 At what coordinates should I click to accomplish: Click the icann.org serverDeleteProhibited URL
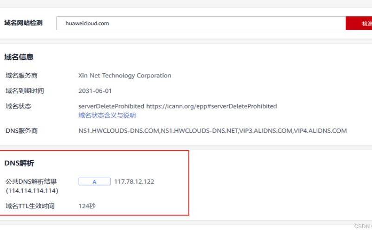point(211,106)
